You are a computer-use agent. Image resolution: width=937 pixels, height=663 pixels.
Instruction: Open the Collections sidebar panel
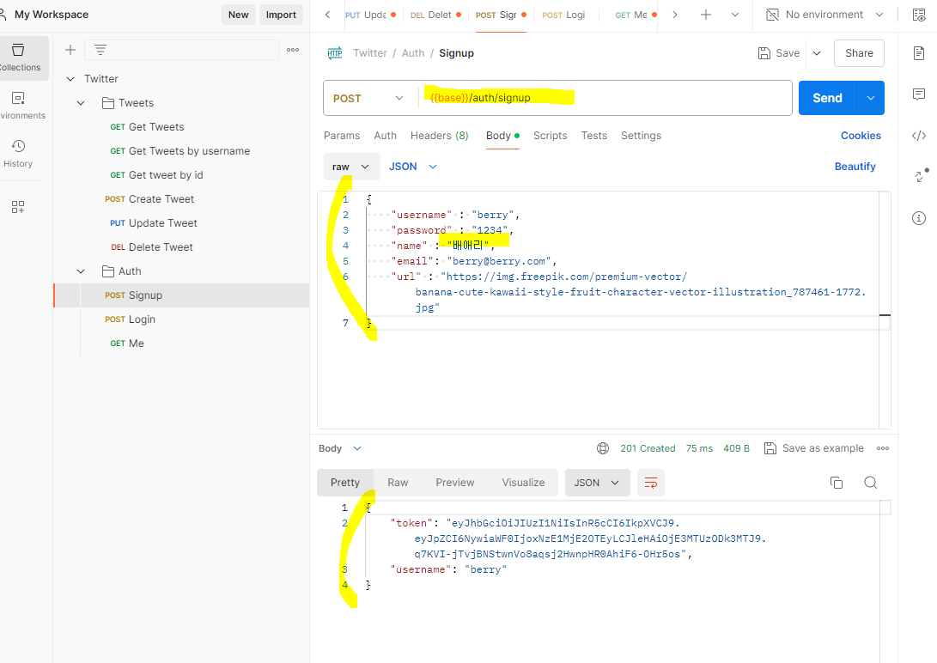19,58
